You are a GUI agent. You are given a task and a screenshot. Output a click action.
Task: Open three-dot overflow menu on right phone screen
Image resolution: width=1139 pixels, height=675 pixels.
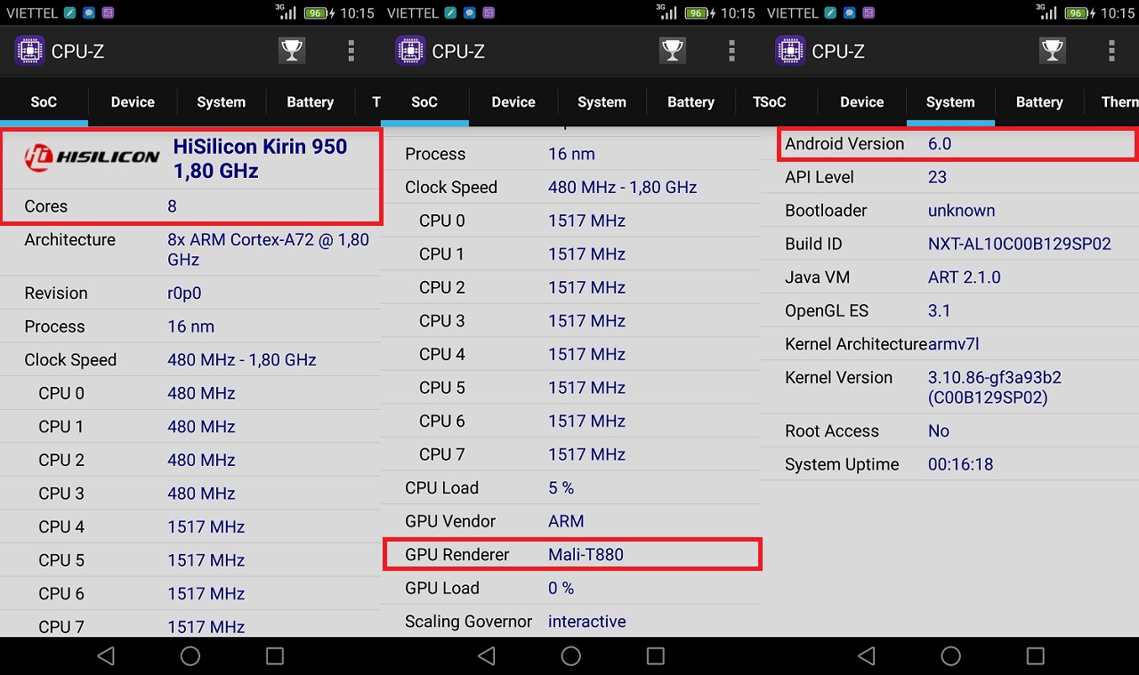click(x=1111, y=51)
